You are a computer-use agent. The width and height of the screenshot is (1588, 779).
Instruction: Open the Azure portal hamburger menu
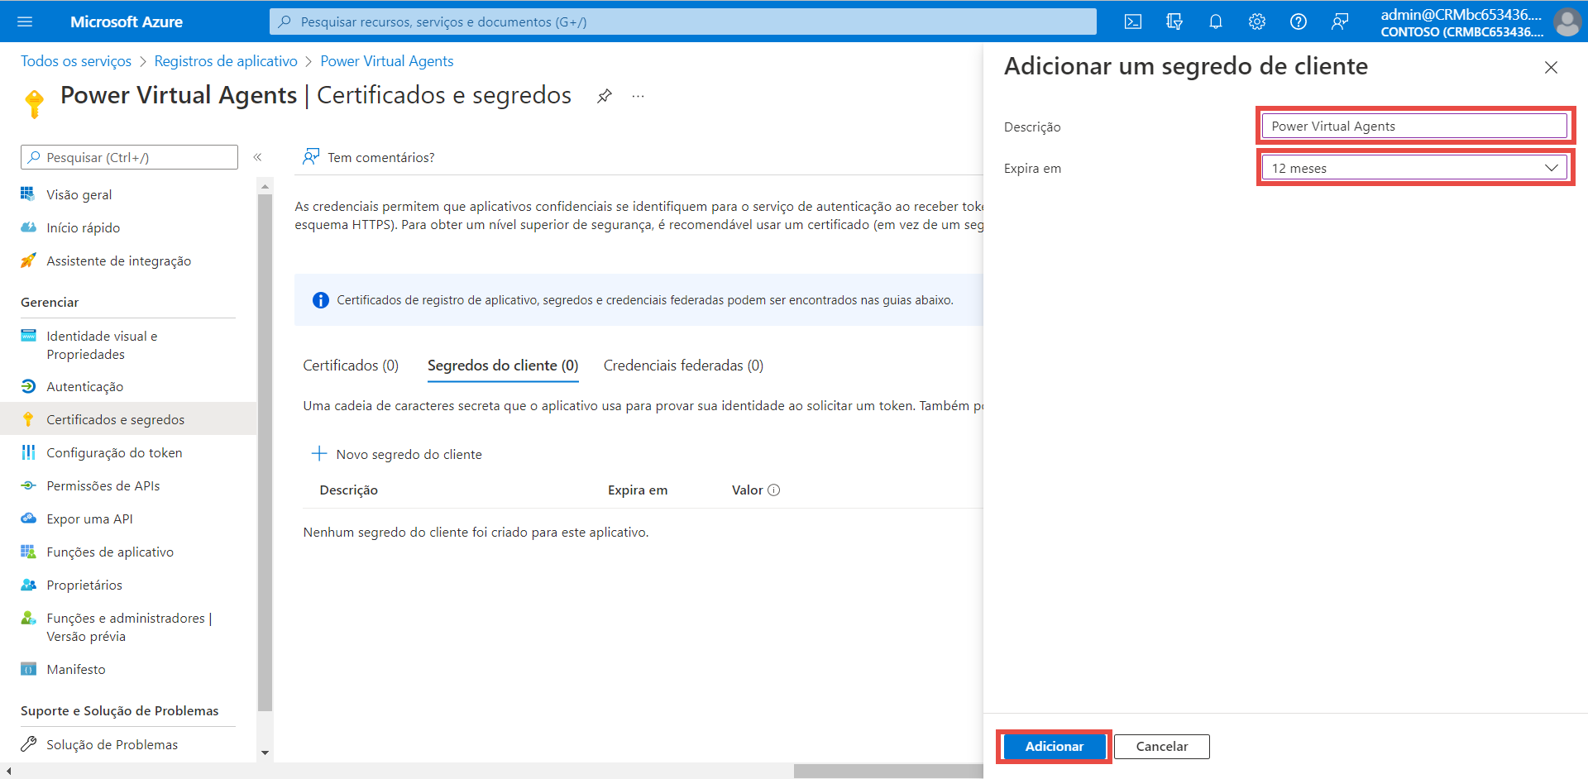click(25, 22)
